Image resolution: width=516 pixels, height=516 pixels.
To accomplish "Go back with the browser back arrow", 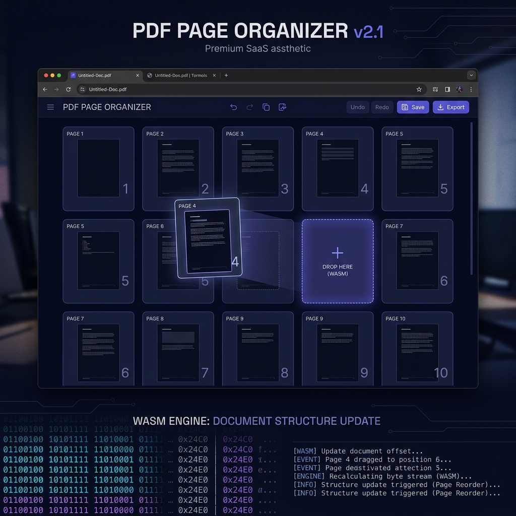I will click(45, 90).
